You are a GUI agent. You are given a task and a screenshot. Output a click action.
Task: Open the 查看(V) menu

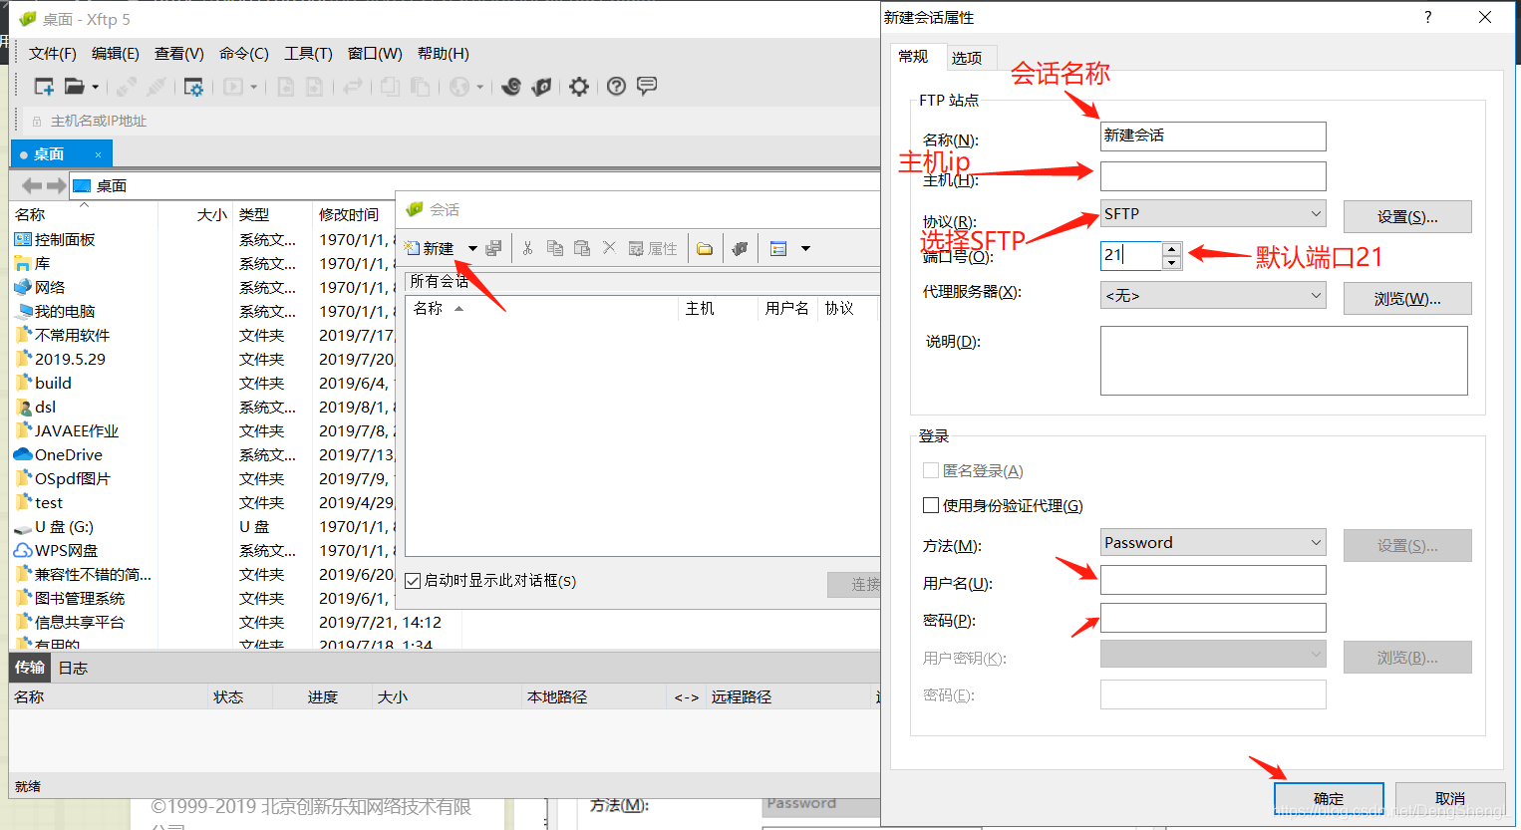(179, 54)
